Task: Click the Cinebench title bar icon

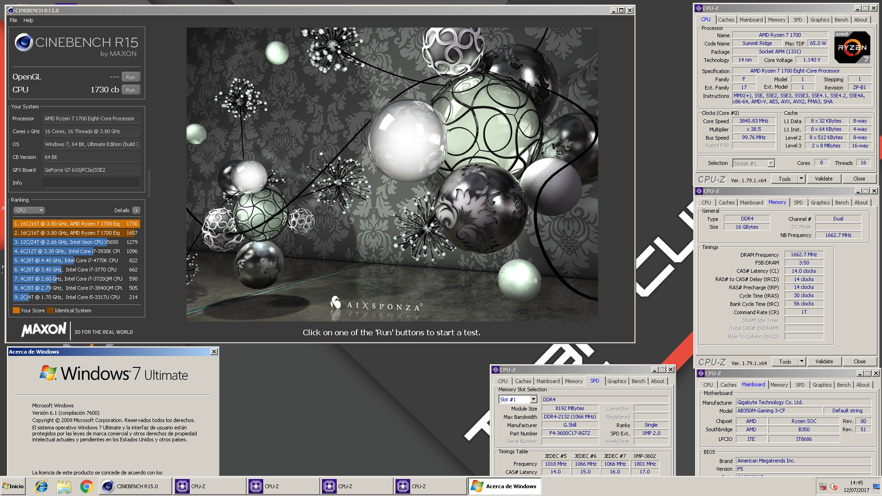Action: (11, 11)
